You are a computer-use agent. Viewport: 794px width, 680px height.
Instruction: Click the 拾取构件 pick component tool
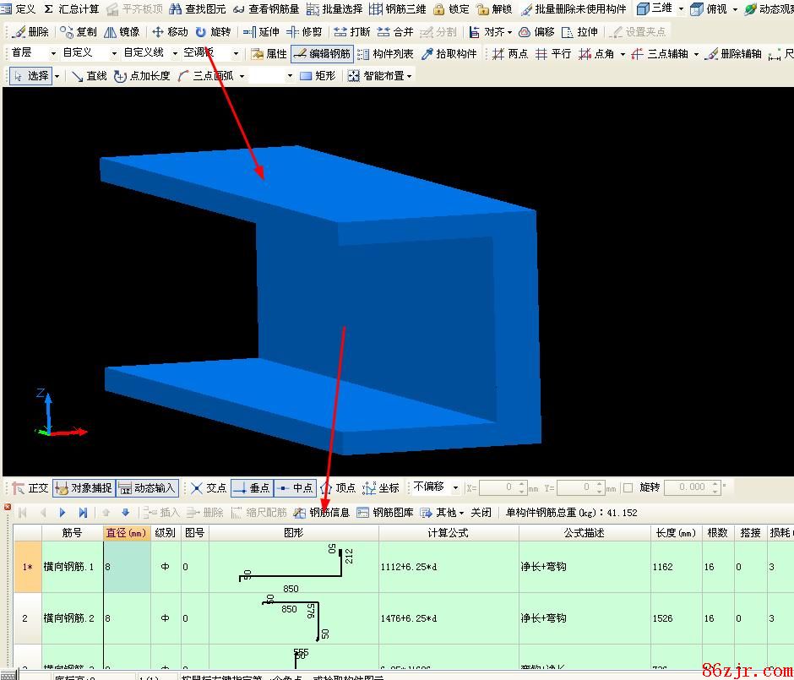tap(449, 54)
